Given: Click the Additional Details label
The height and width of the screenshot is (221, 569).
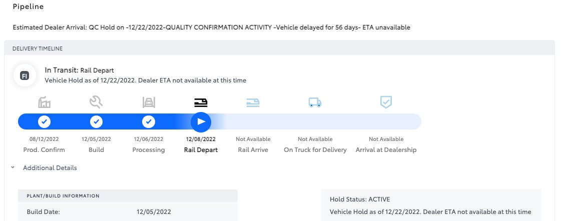Looking at the screenshot, I should tap(50, 167).
